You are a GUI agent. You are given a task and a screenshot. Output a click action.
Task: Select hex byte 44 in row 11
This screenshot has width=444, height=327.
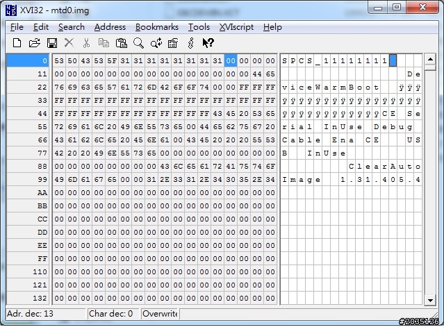pyautogui.click(x=257, y=74)
